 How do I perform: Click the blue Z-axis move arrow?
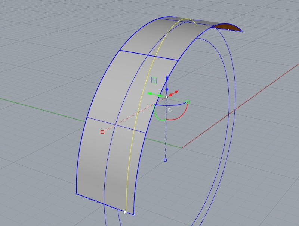pos(167,78)
